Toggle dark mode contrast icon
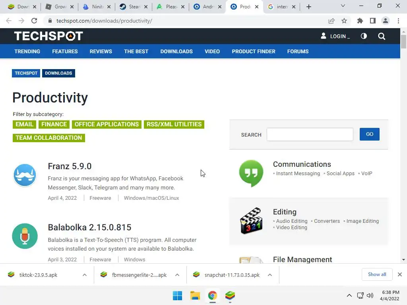407x305 pixels. tap(364, 36)
